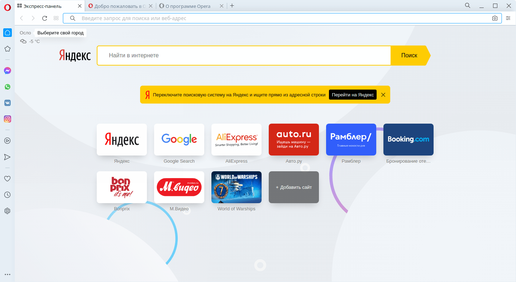Open the Speed Dial home sidebar icon
This screenshot has width=516, height=282.
[x=7, y=33]
